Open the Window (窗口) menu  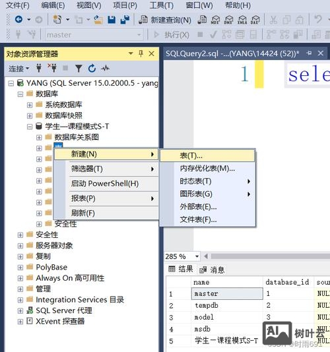point(199,5)
